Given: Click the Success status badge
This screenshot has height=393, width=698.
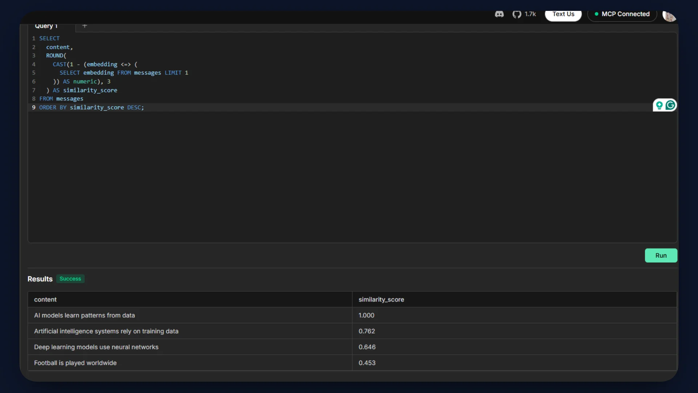Looking at the screenshot, I should 70,279.
